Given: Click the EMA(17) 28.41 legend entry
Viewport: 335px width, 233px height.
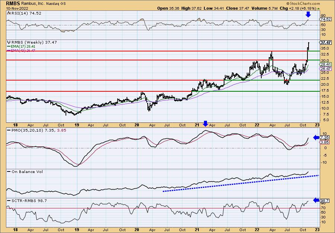Looking at the screenshot, I should pyautogui.click(x=21, y=47).
